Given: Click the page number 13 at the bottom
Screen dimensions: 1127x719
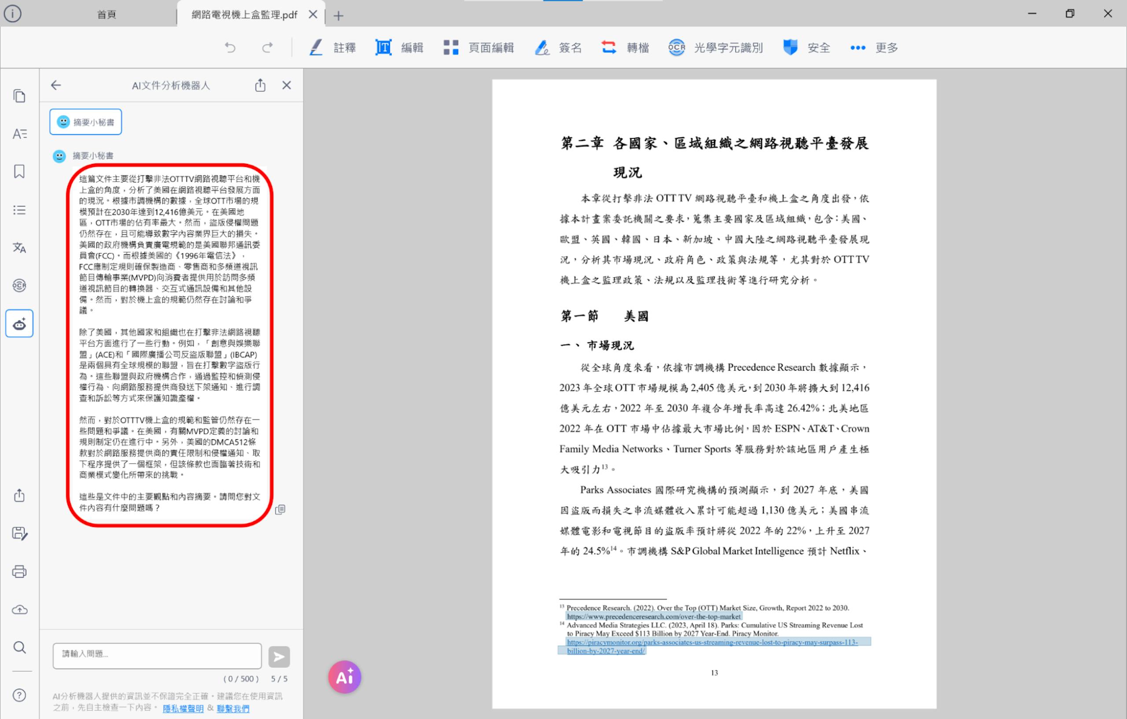Looking at the screenshot, I should coord(714,673).
